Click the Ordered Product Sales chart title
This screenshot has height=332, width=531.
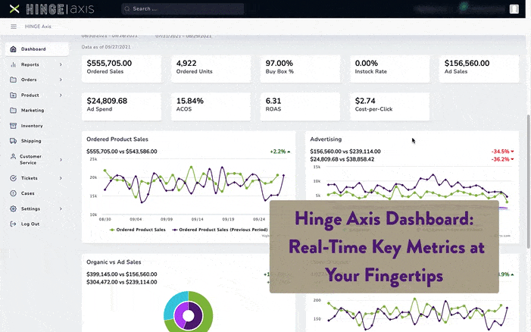117,139
